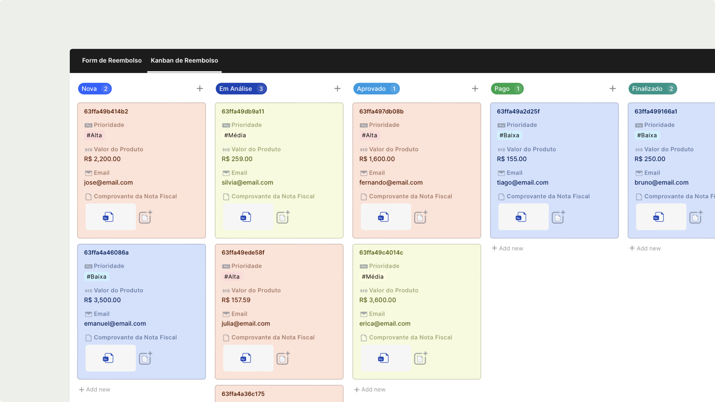
Task: Open file thumbnail on bruno@email.com card
Action: point(661,217)
